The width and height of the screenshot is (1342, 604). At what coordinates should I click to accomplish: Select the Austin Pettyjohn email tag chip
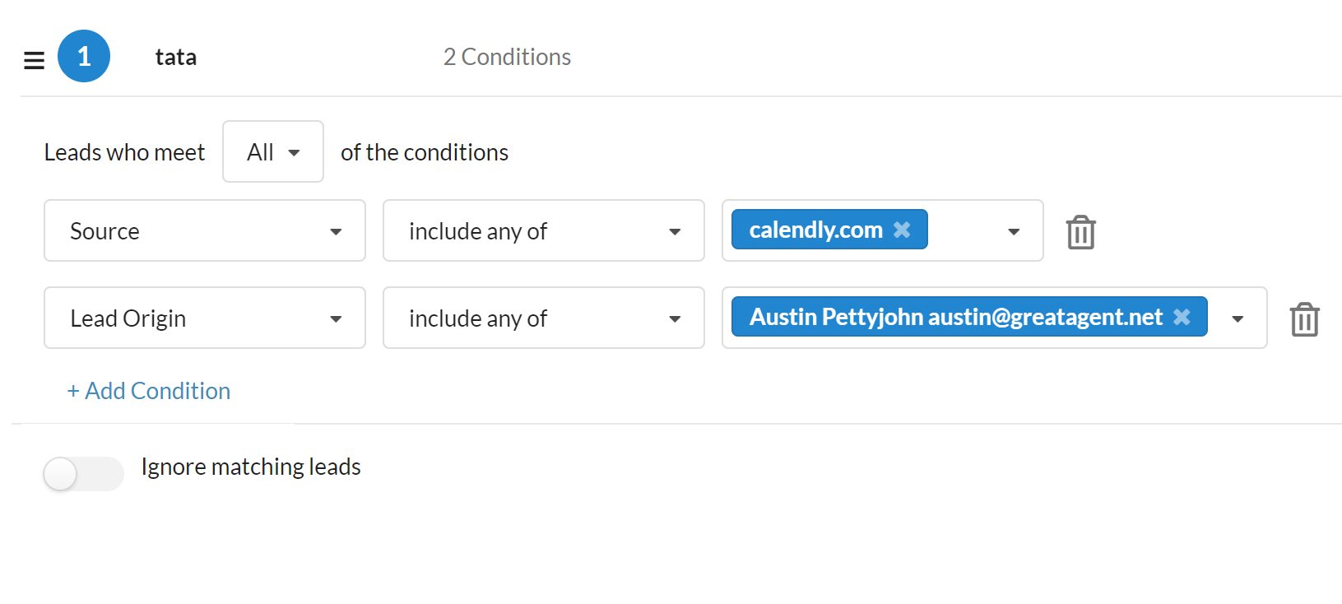pyautogui.click(x=955, y=317)
